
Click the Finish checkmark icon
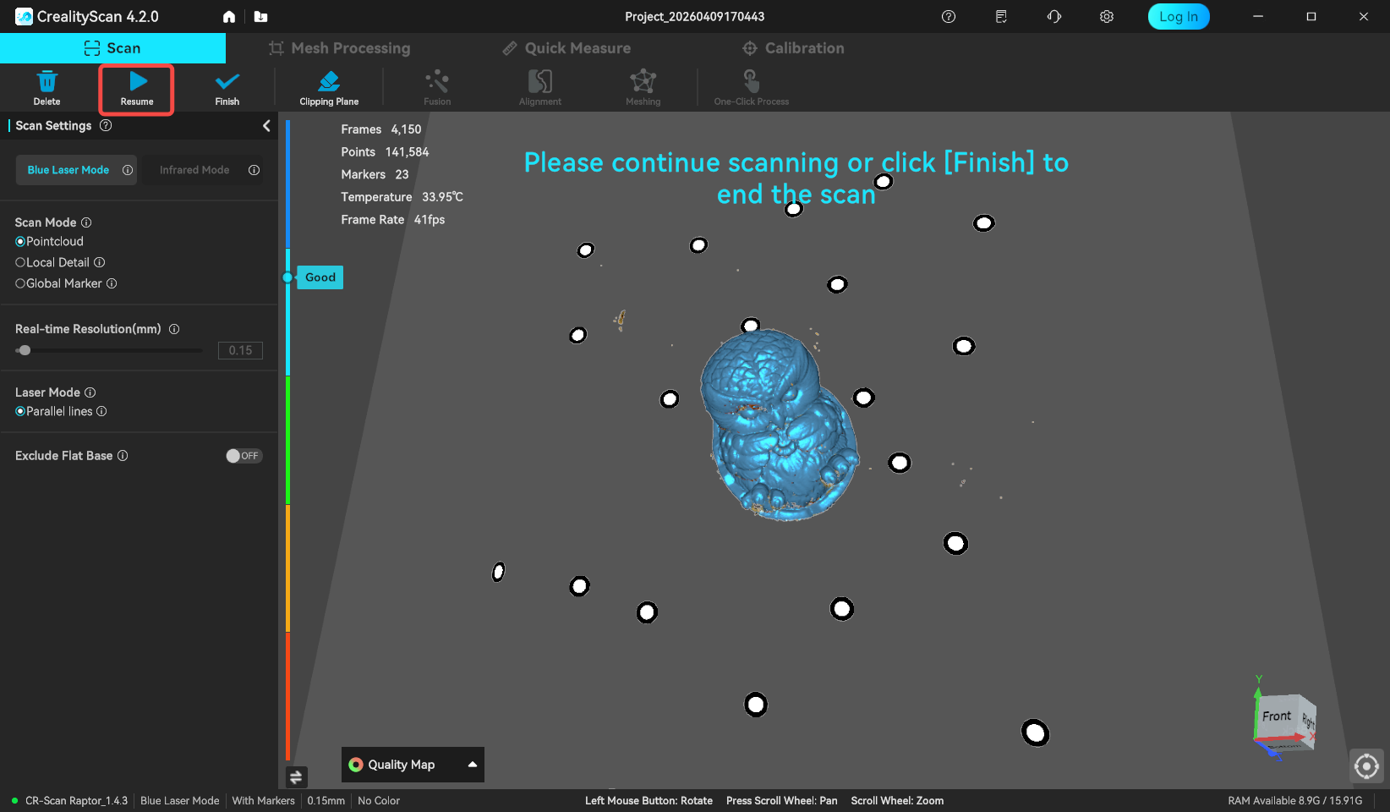click(x=227, y=82)
